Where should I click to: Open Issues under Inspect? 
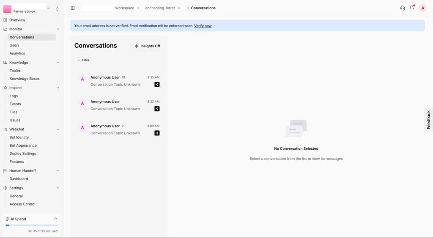[x=15, y=120]
